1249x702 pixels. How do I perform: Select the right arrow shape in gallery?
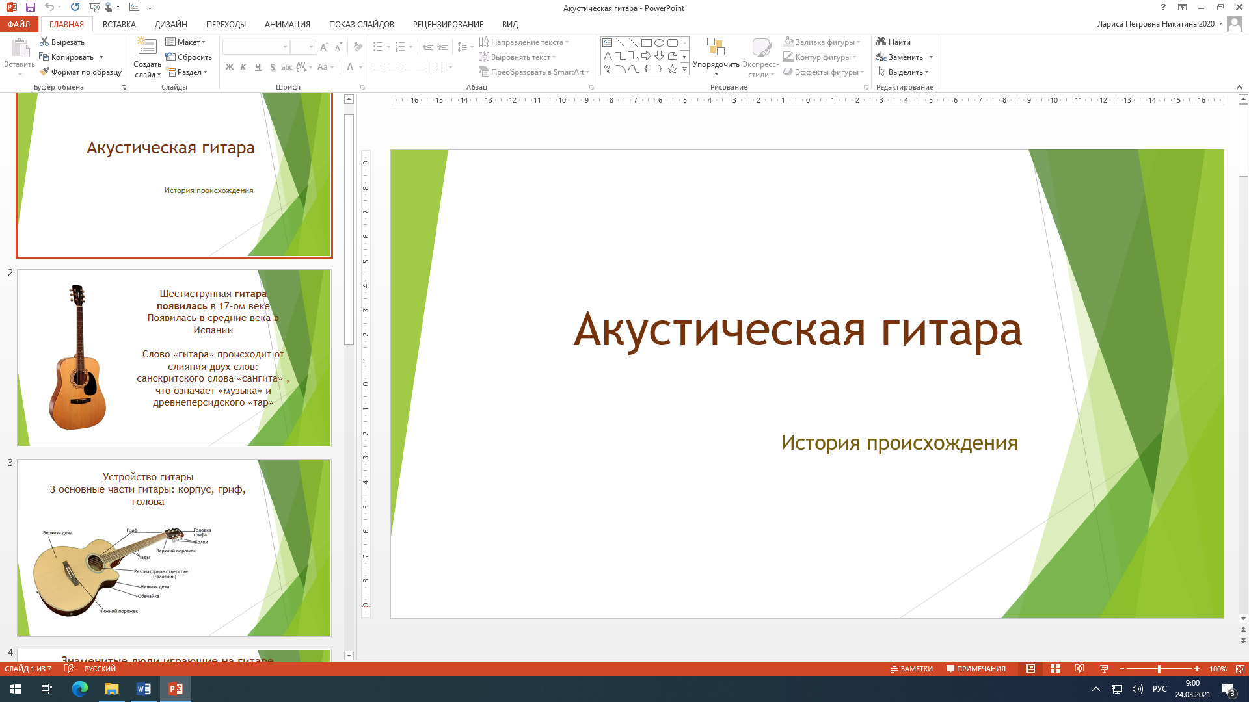click(x=646, y=56)
